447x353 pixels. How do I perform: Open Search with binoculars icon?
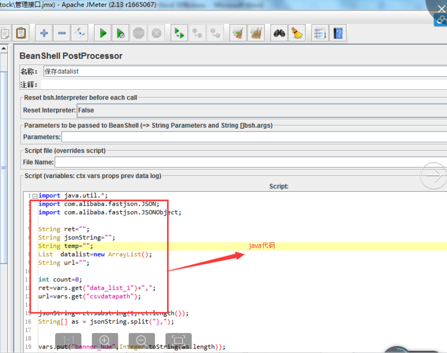279,33
